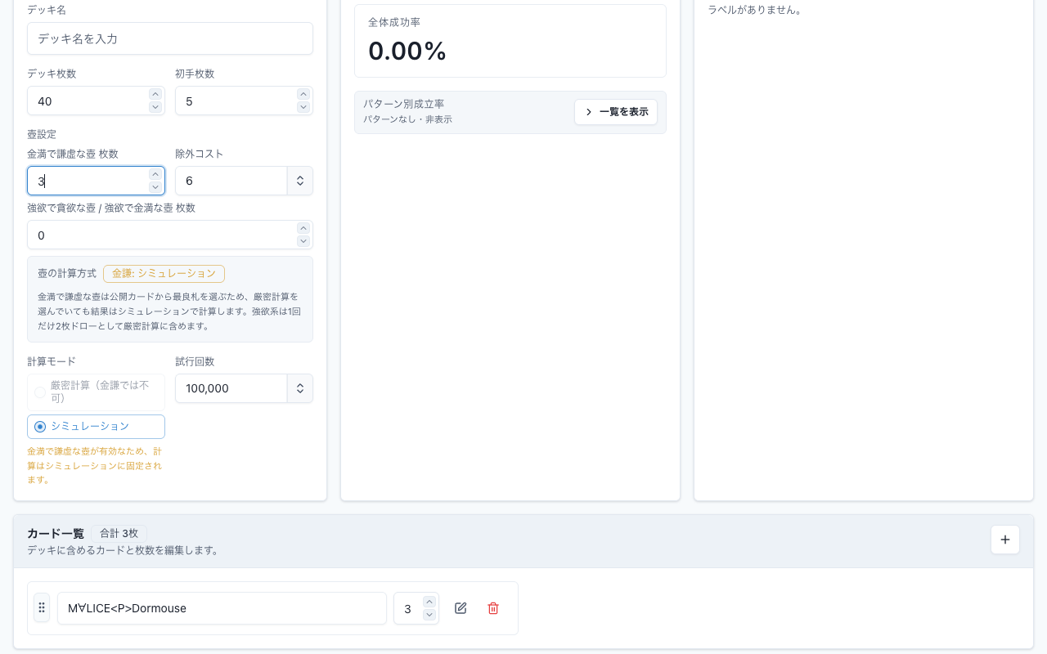The width and height of the screenshot is (1047, 654).
Task: Click the ラベルがありません。 text
Action: [x=755, y=10]
